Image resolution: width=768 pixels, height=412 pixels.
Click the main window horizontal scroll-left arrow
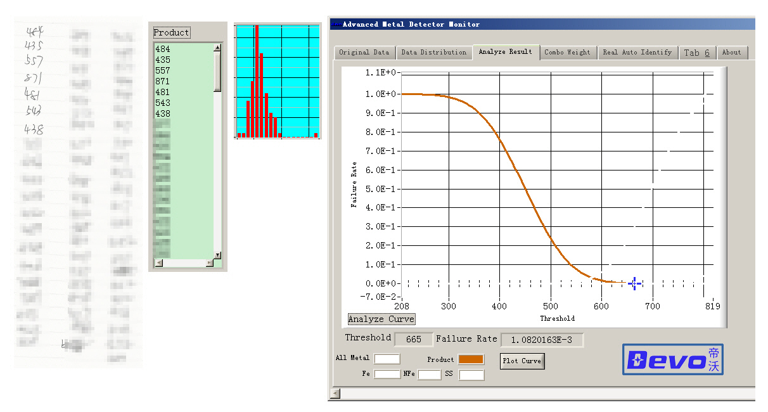pyautogui.click(x=336, y=394)
